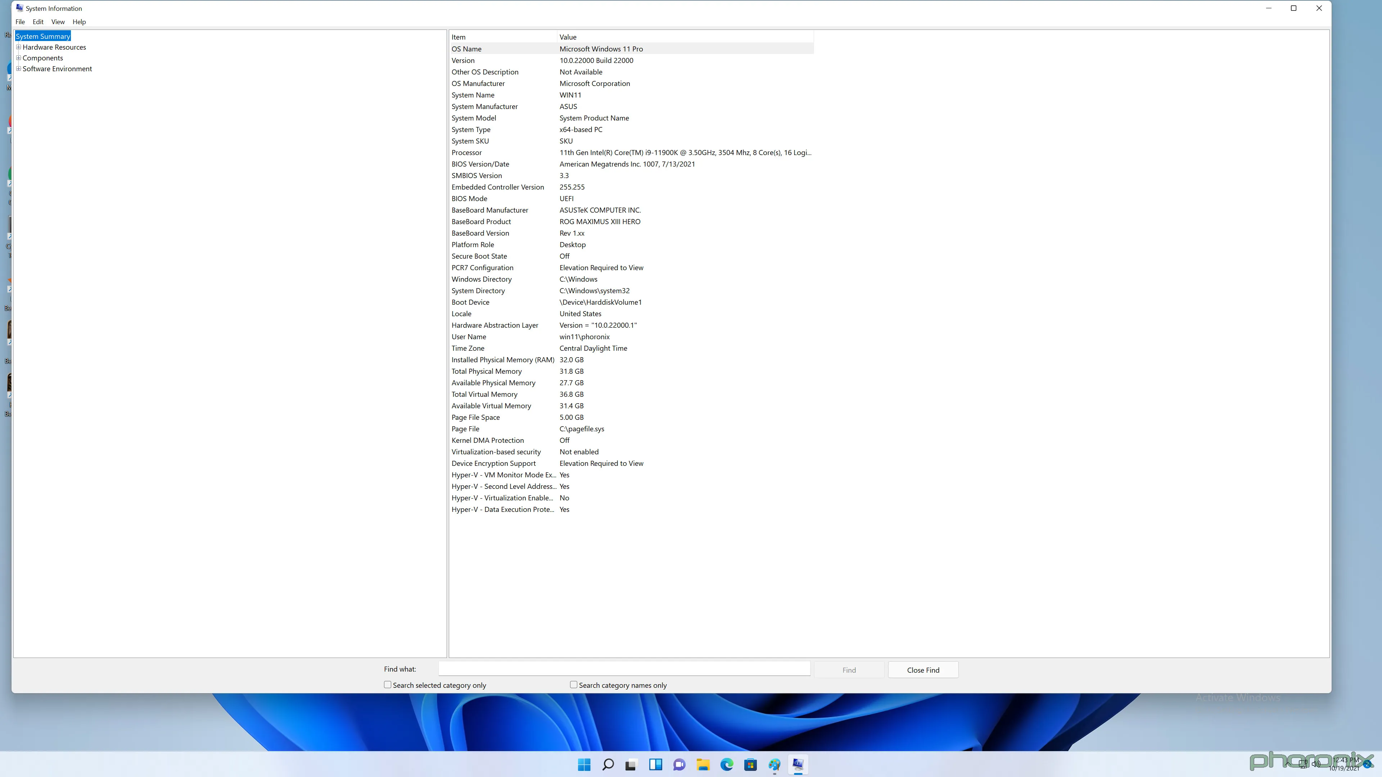Select the Boot Device row
Image resolution: width=1382 pixels, height=777 pixels.
pos(632,303)
